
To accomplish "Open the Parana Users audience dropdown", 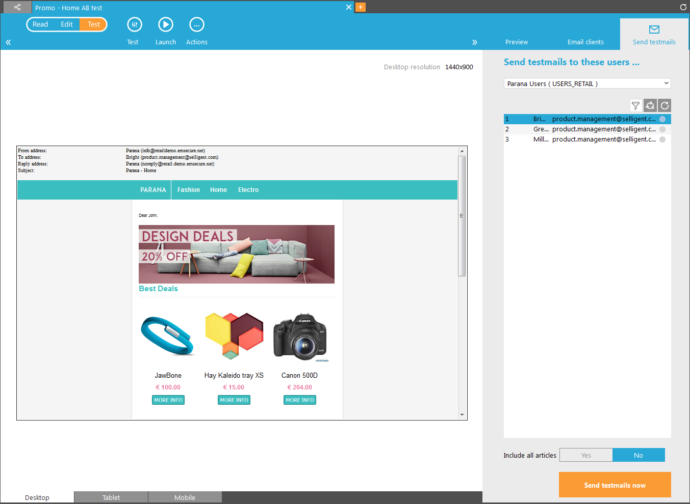I will (x=587, y=83).
